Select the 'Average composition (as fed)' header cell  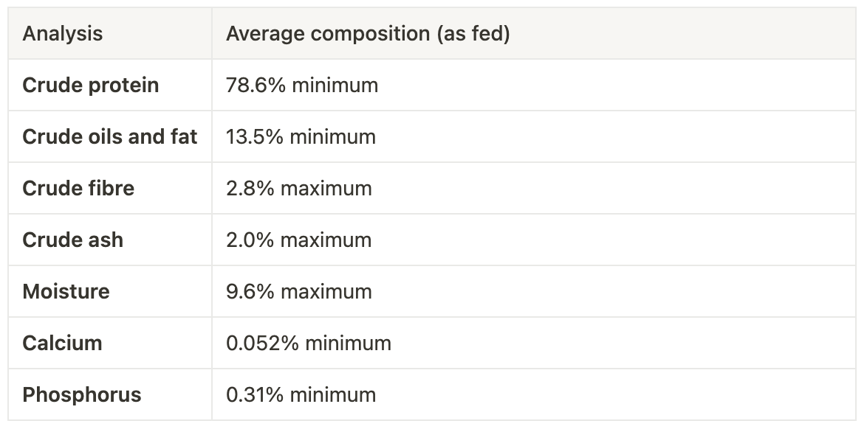(x=368, y=34)
